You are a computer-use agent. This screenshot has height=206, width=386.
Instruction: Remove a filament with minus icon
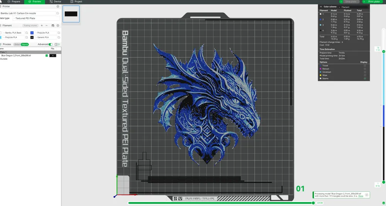click(x=47, y=25)
